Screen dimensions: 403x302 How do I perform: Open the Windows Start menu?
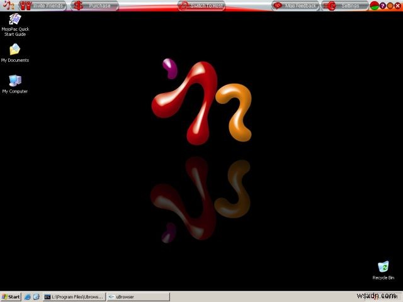pyautogui.click(x=11, y=297)
